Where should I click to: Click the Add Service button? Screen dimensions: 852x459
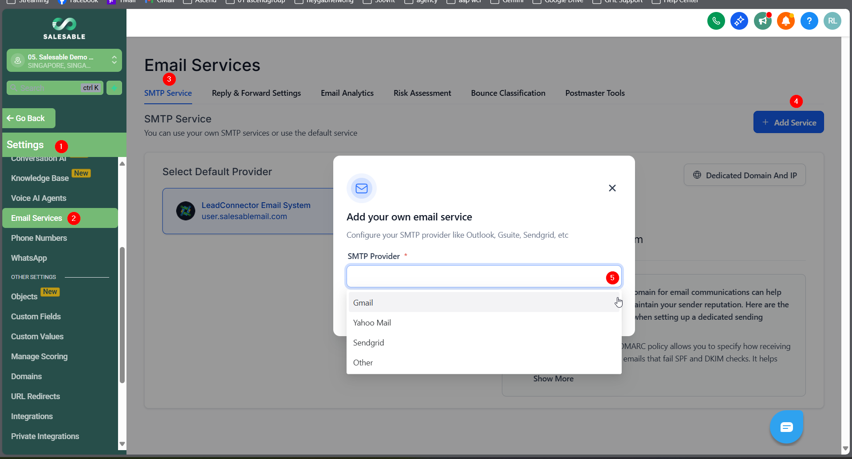[789, 122]
